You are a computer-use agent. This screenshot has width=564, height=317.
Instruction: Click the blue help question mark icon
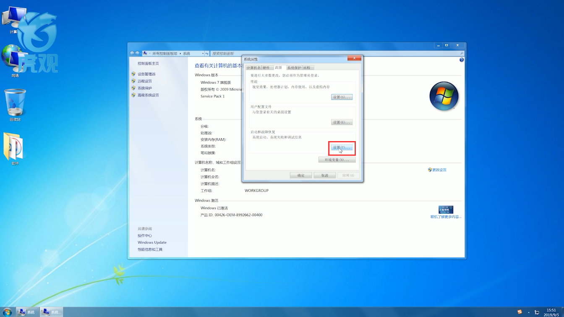[x=462, y=60]
